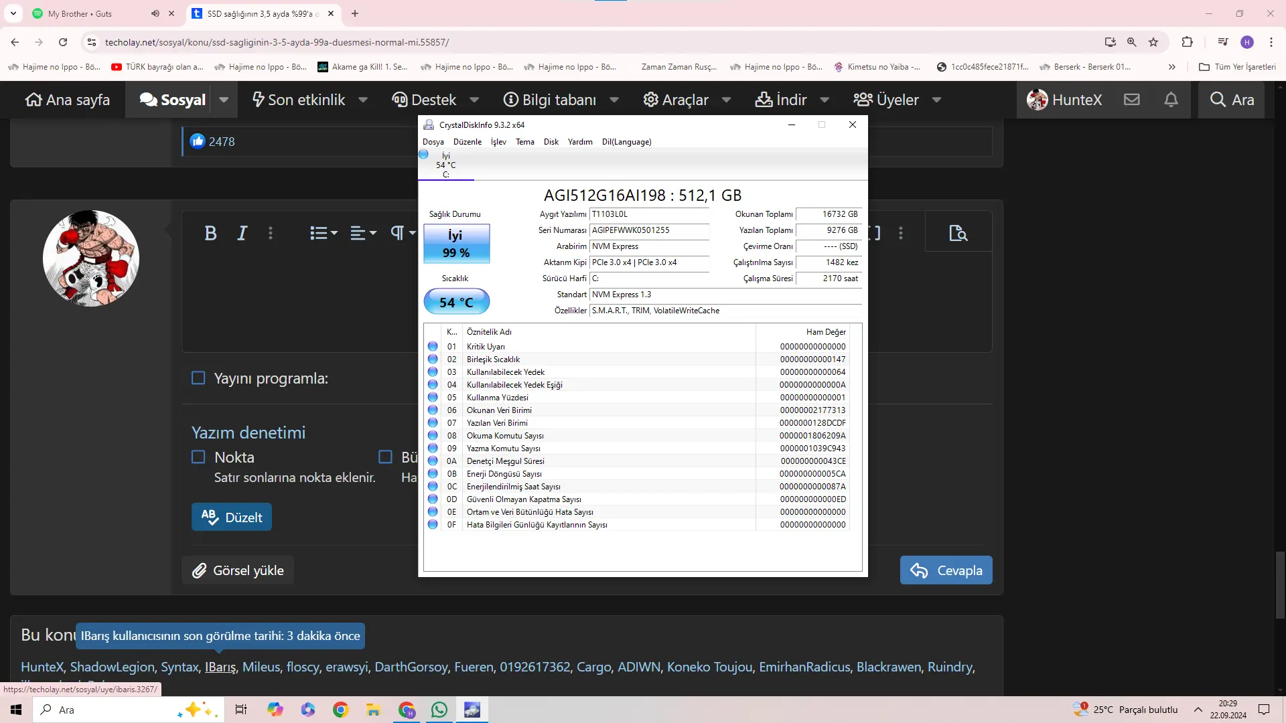Image resolution: width=1286 pixels, height=723 pixels.
Task: Open the Düzenle menu in CrystalDiskInfo
Action: tap(468, 142)
